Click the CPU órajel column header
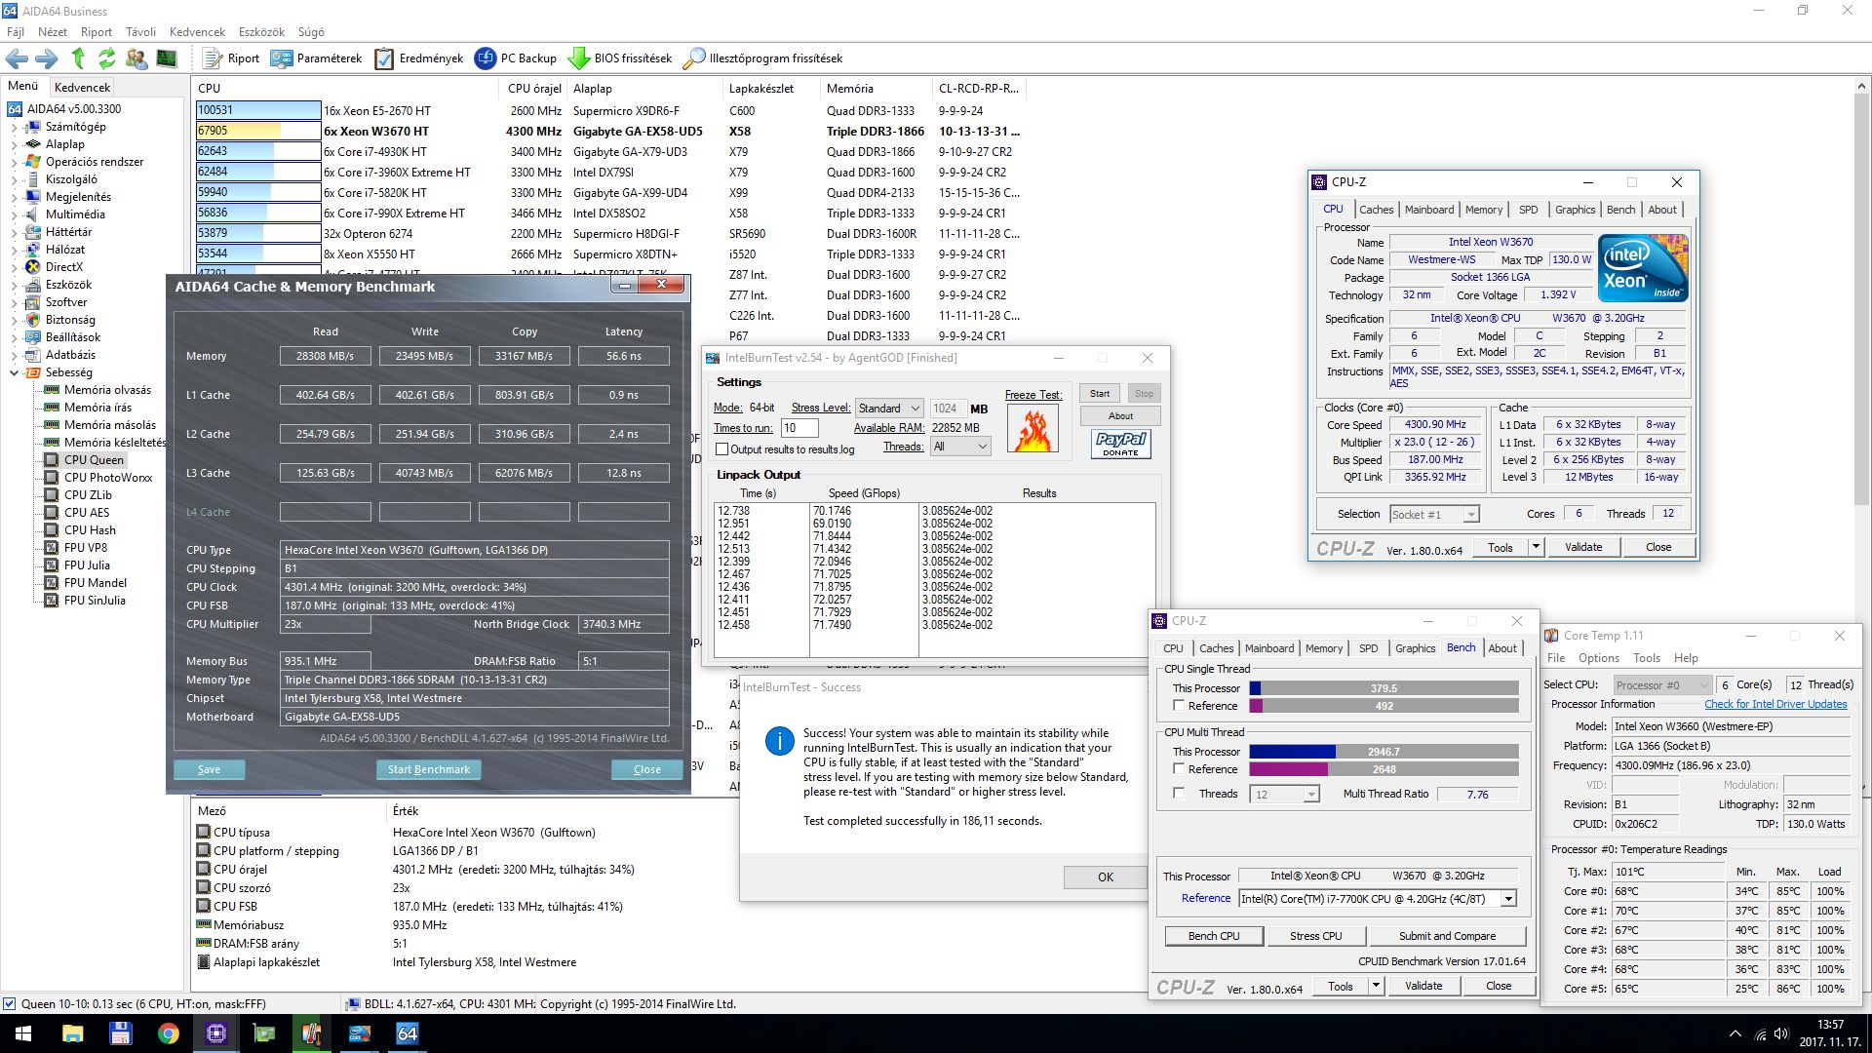Viewport: 1872px width, 1053px height. [x=534, y=88]
